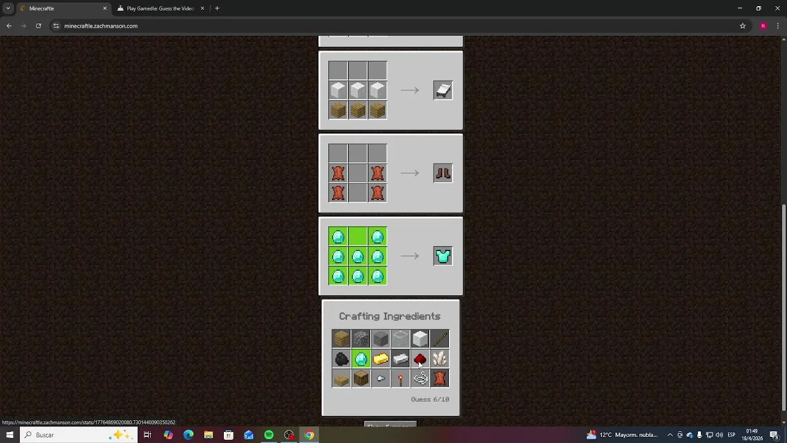Pick the glass block ingredient
Image resolution: width=787 pixels, height=443 pixels.
(x=400, y=338)
